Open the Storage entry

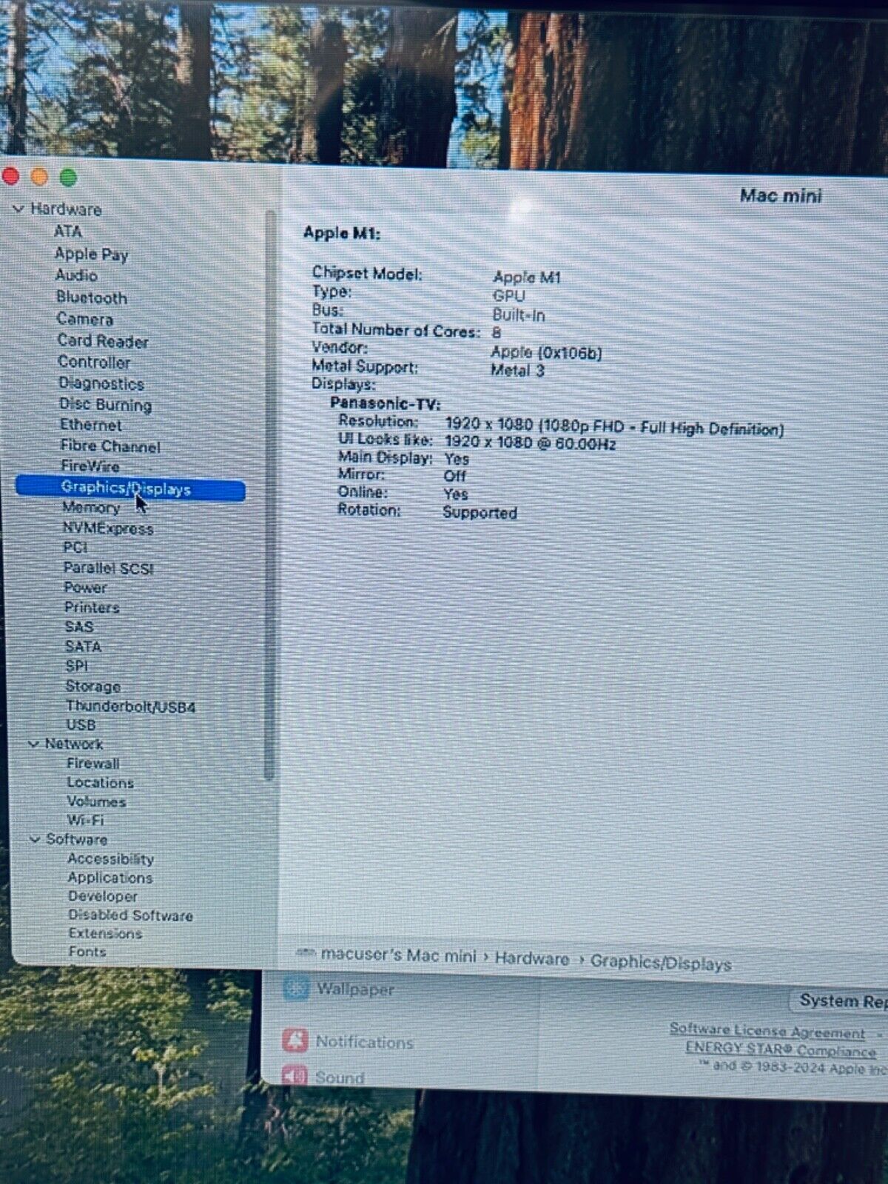pyautogui.click(x=93, y=687)
